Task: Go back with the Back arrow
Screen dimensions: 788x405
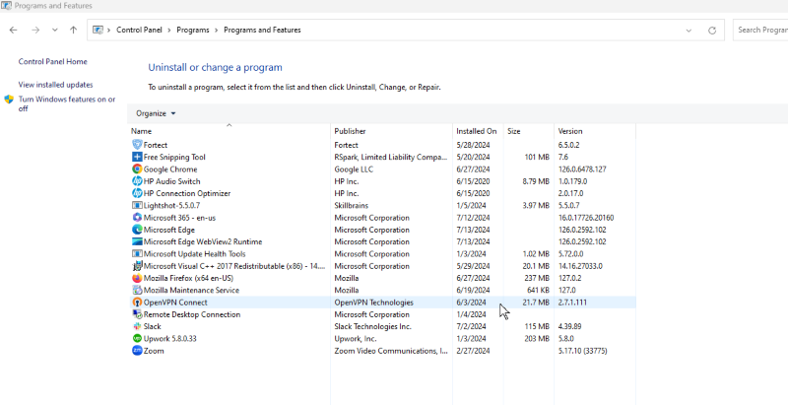Action: click(x=13, y=31)
